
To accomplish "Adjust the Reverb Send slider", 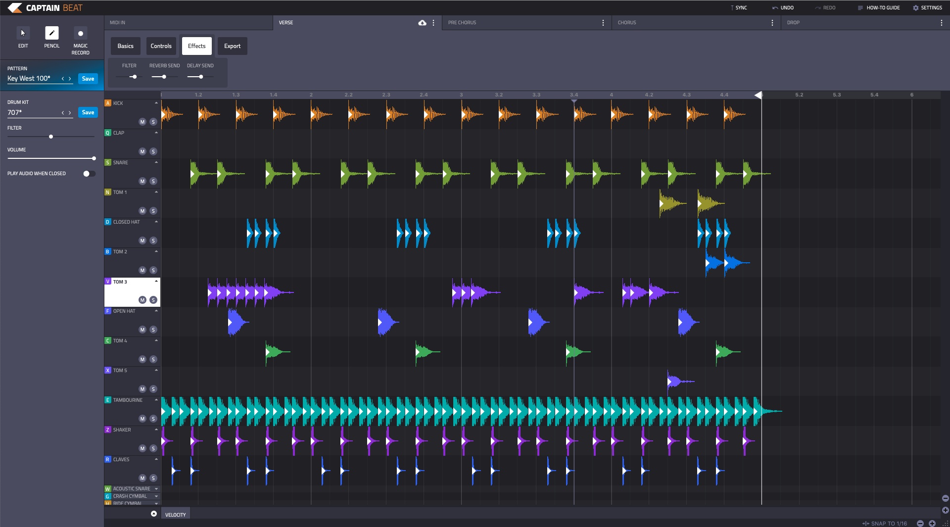I will (x=164, y=77).
